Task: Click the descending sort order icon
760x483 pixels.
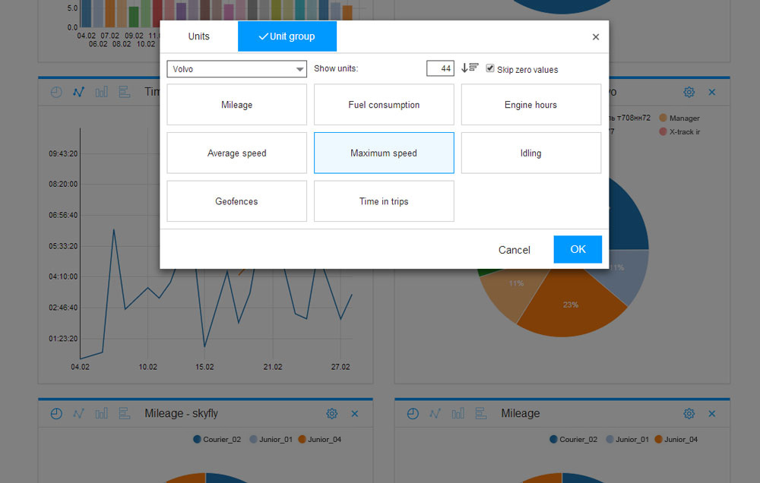Action: (x=470, y=68)
